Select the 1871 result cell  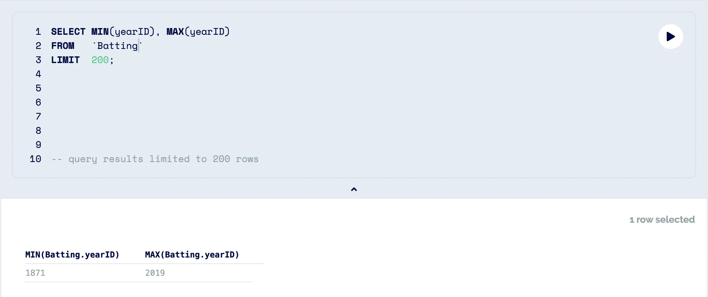(x=35, y=273)
